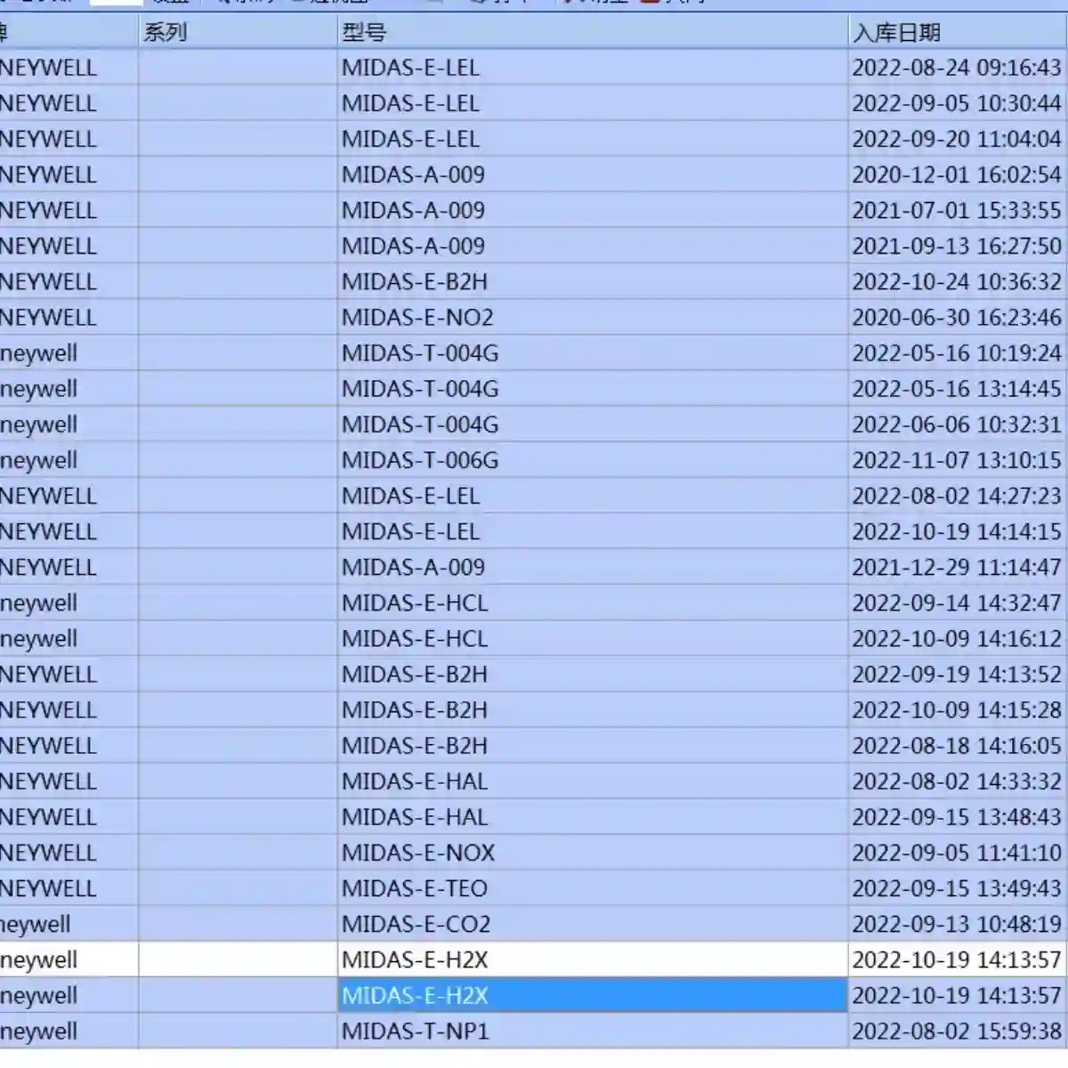Select the MIDAS-E-HAL row dated 2022-08-02
The width and height of the screenshot is (1068, 1068).
coord(534,781)
